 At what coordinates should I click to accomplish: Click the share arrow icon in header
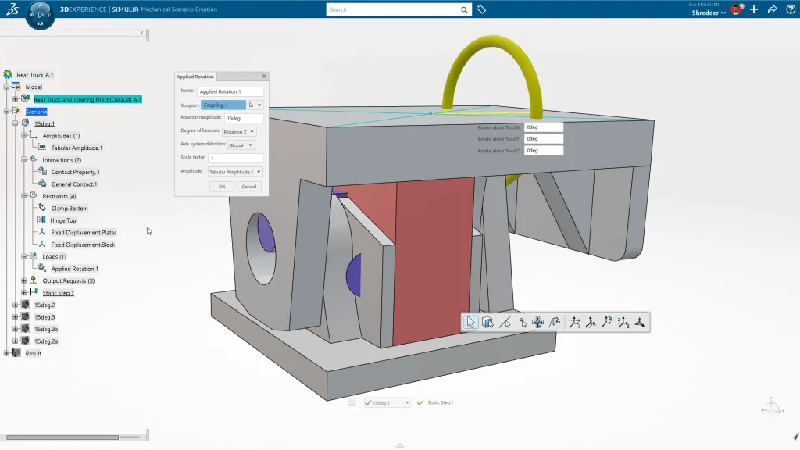[x=772, y=9]
